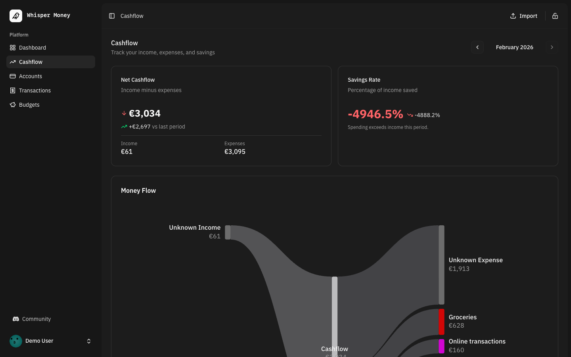Click the February 2026 period label

514,47
